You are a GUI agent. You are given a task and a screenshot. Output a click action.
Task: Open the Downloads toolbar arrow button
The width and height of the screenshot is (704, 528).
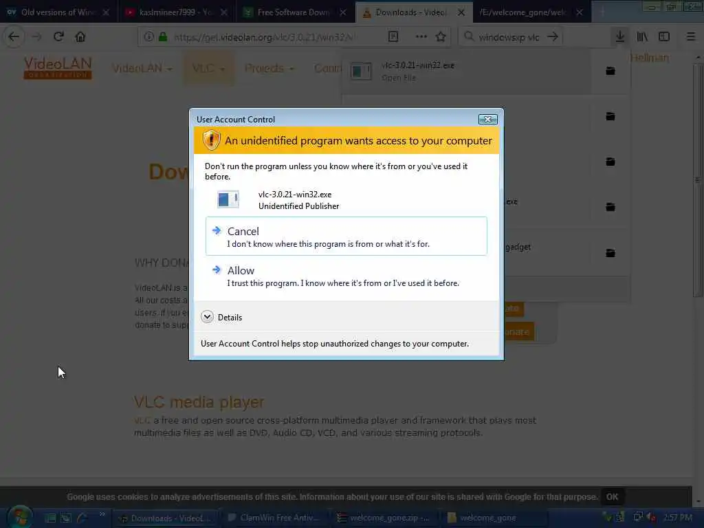(620, 37)
